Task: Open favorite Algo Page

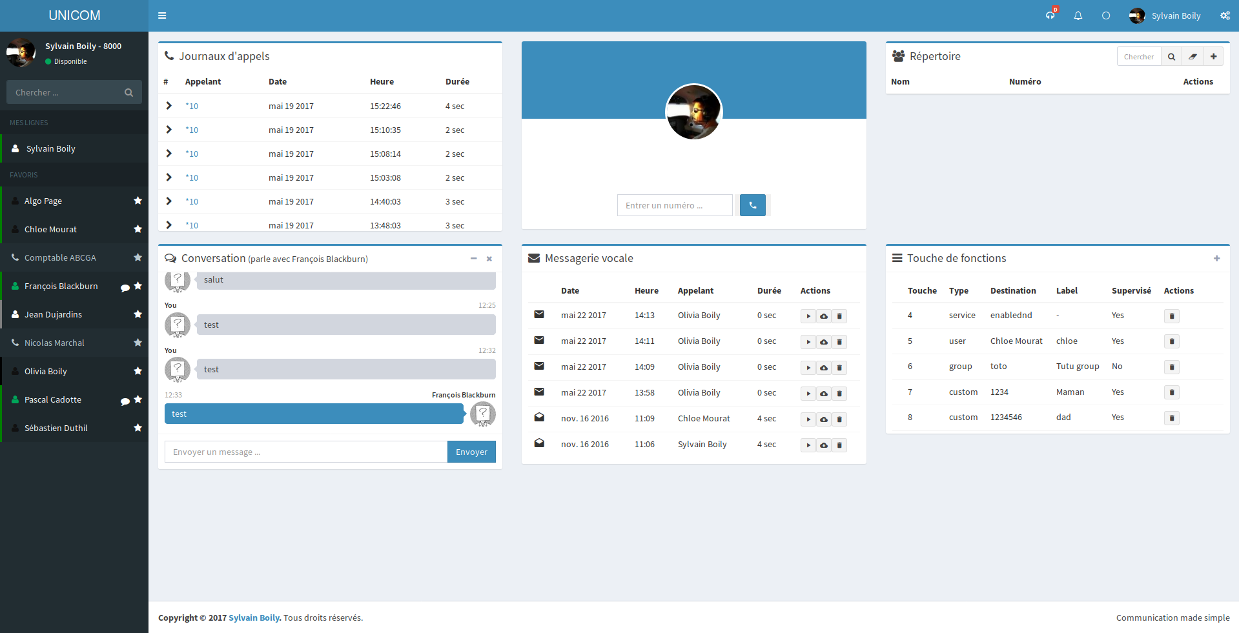Action: tap(43, 201)
